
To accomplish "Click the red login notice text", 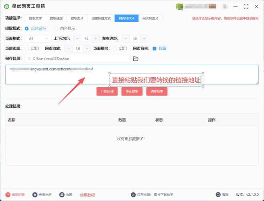I will pos(225,18).
